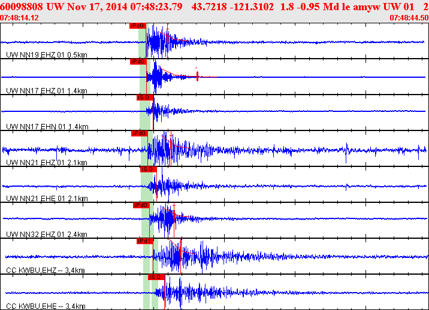Select the iPd0 pick flag on NN21 EHZ
Viewport: 429px width, 310px height.
tap(140, 133)
